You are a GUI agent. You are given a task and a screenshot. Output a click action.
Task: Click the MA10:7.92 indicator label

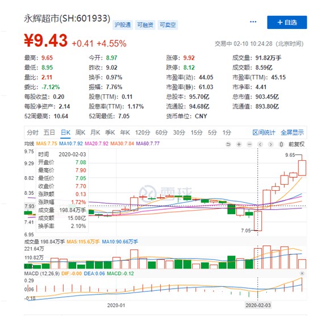point(71,144)
